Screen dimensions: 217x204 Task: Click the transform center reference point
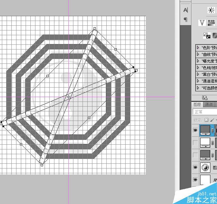click(x=68, y=97)
